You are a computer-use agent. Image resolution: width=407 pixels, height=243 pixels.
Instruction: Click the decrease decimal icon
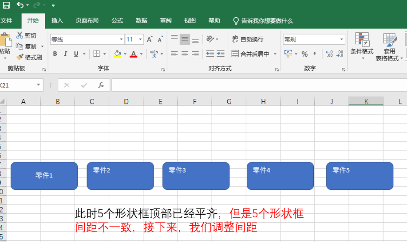(x=340, y=54)
